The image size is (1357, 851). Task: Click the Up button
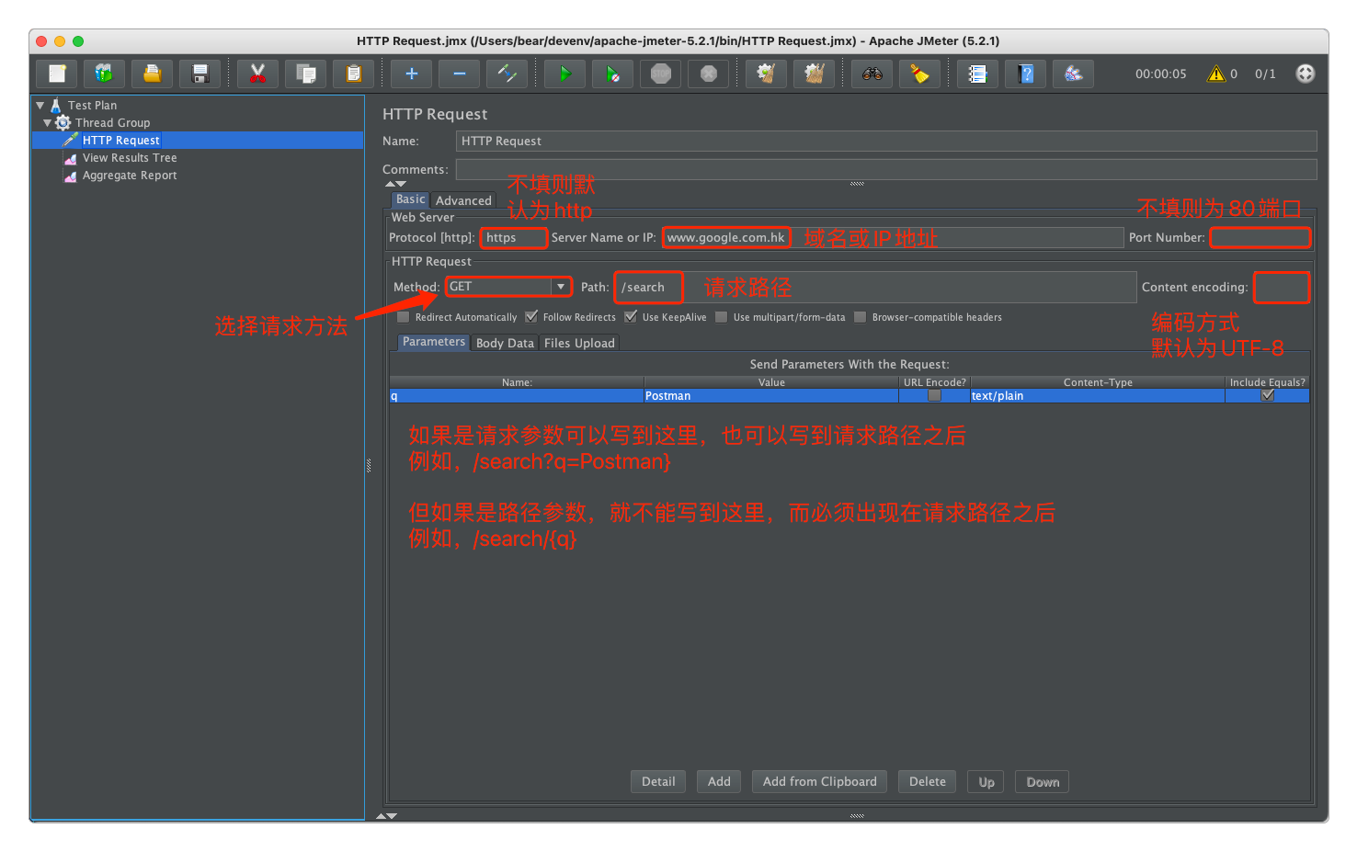point(986,782)
